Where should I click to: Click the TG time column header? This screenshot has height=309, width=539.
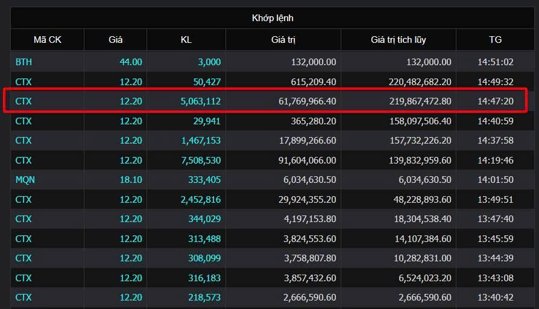[x=496, y=40]
